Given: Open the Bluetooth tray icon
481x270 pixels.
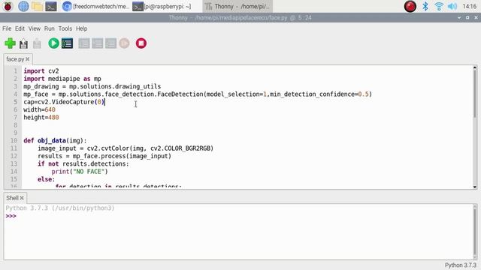Looking at the screenshot, I should click(x=425, y=6).
